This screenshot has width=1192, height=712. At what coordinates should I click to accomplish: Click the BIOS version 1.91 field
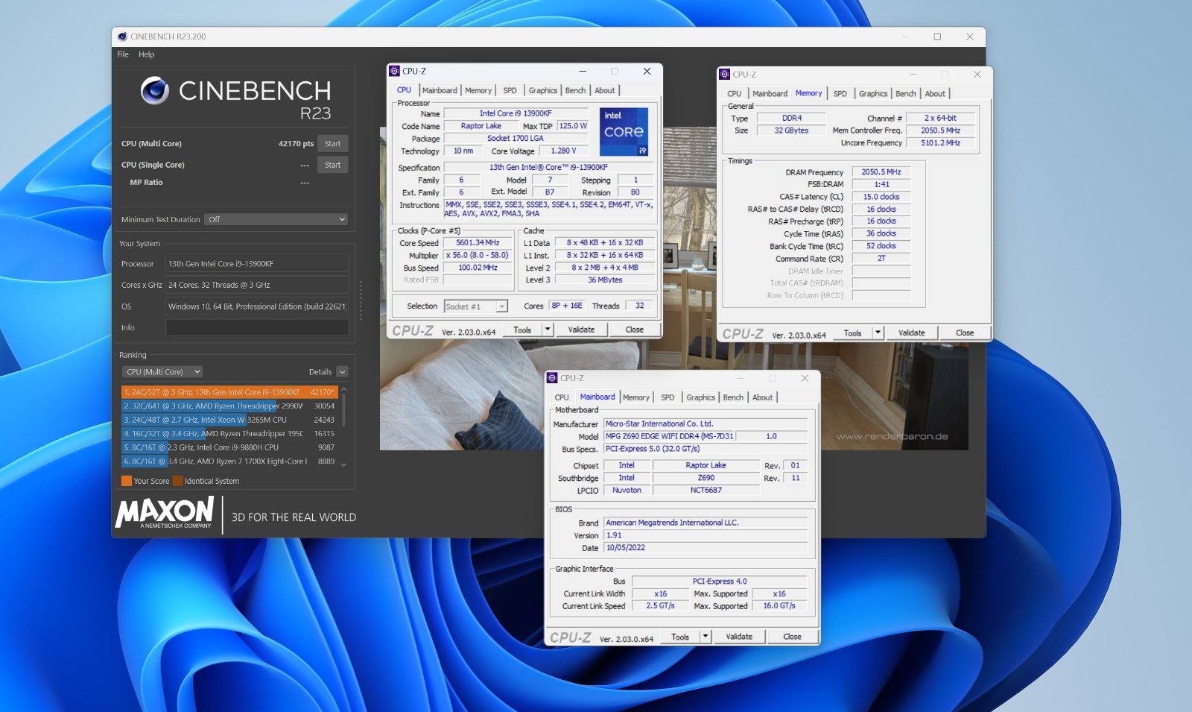click(706, 535)
